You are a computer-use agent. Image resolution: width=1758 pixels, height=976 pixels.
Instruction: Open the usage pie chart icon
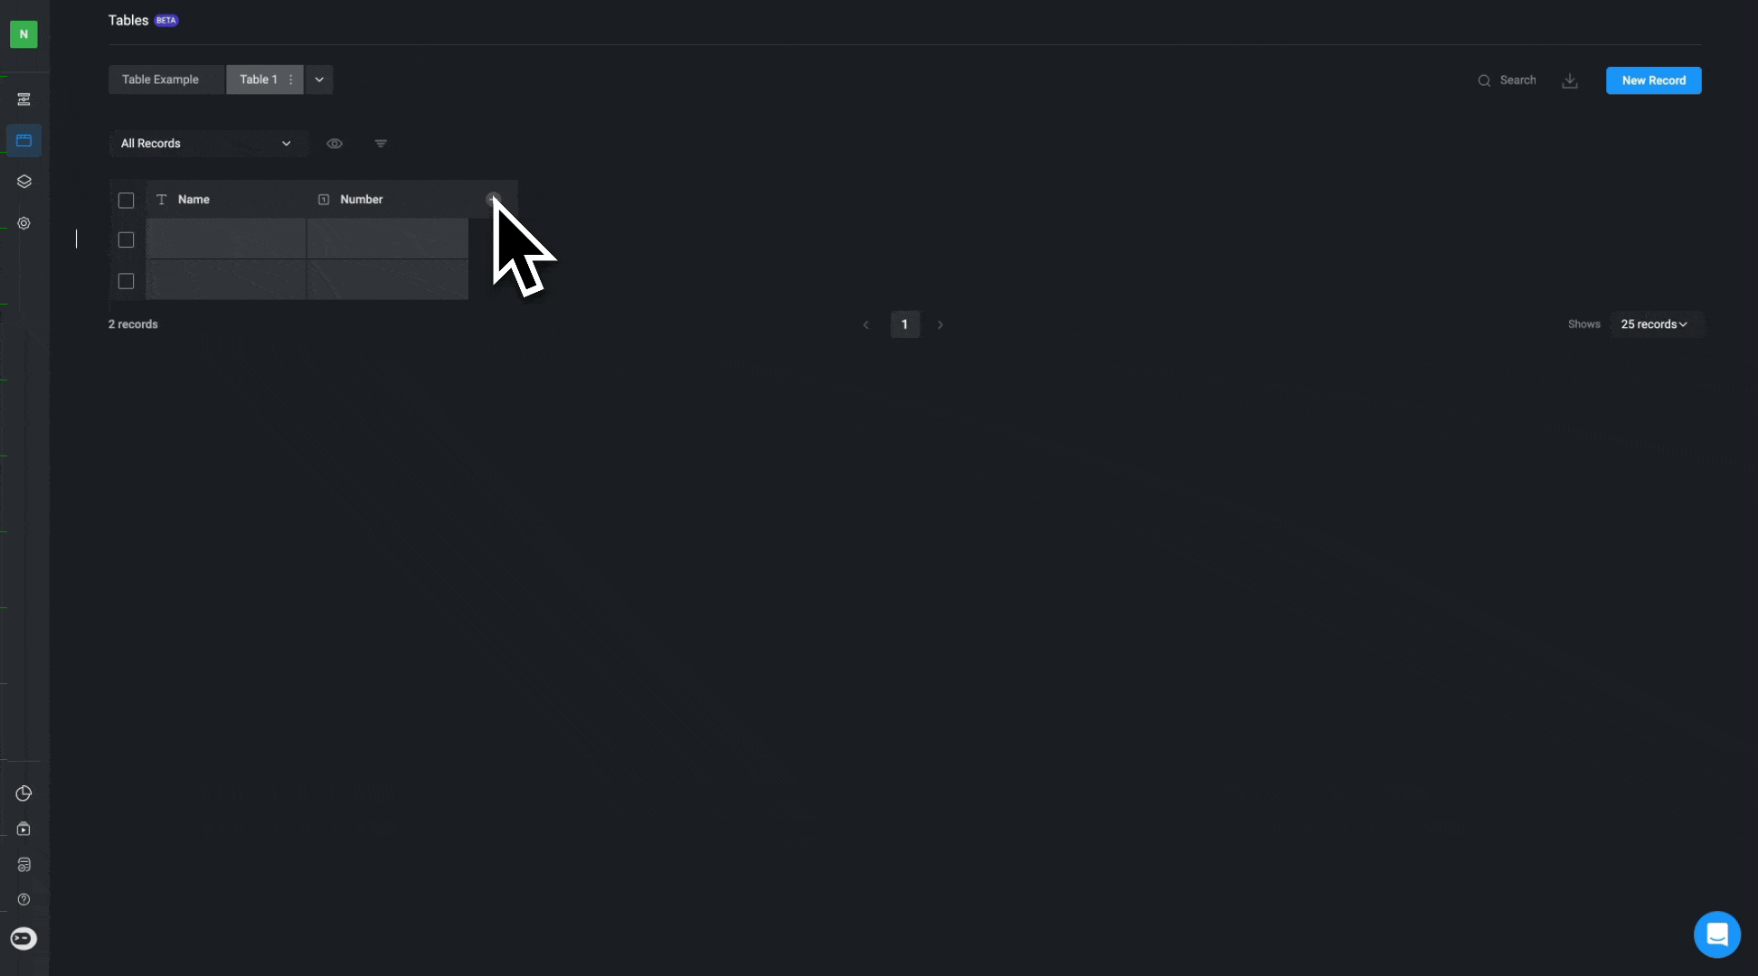pyautogui.click(x=24, y=793)
